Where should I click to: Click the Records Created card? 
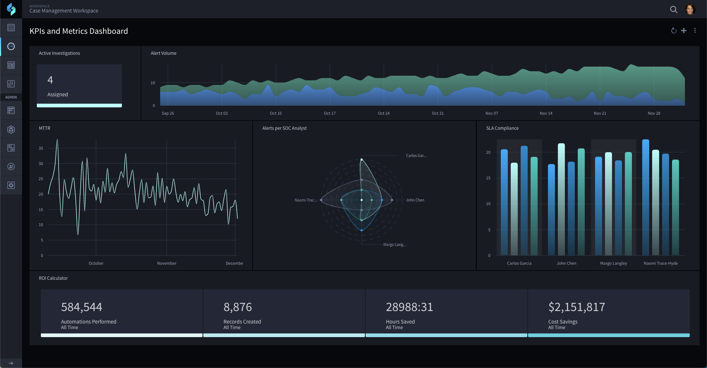tap(284, 313)
